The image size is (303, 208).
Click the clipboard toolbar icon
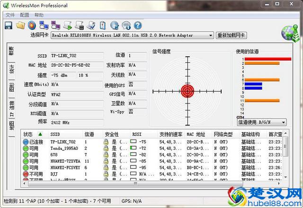[x=103, y=25]
